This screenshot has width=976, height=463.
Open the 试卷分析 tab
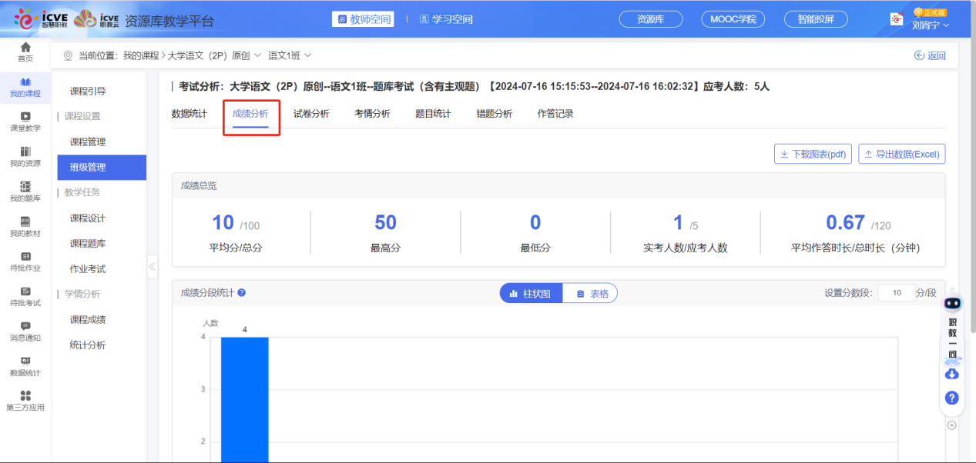pyautogui.click(x=311, y=114)
